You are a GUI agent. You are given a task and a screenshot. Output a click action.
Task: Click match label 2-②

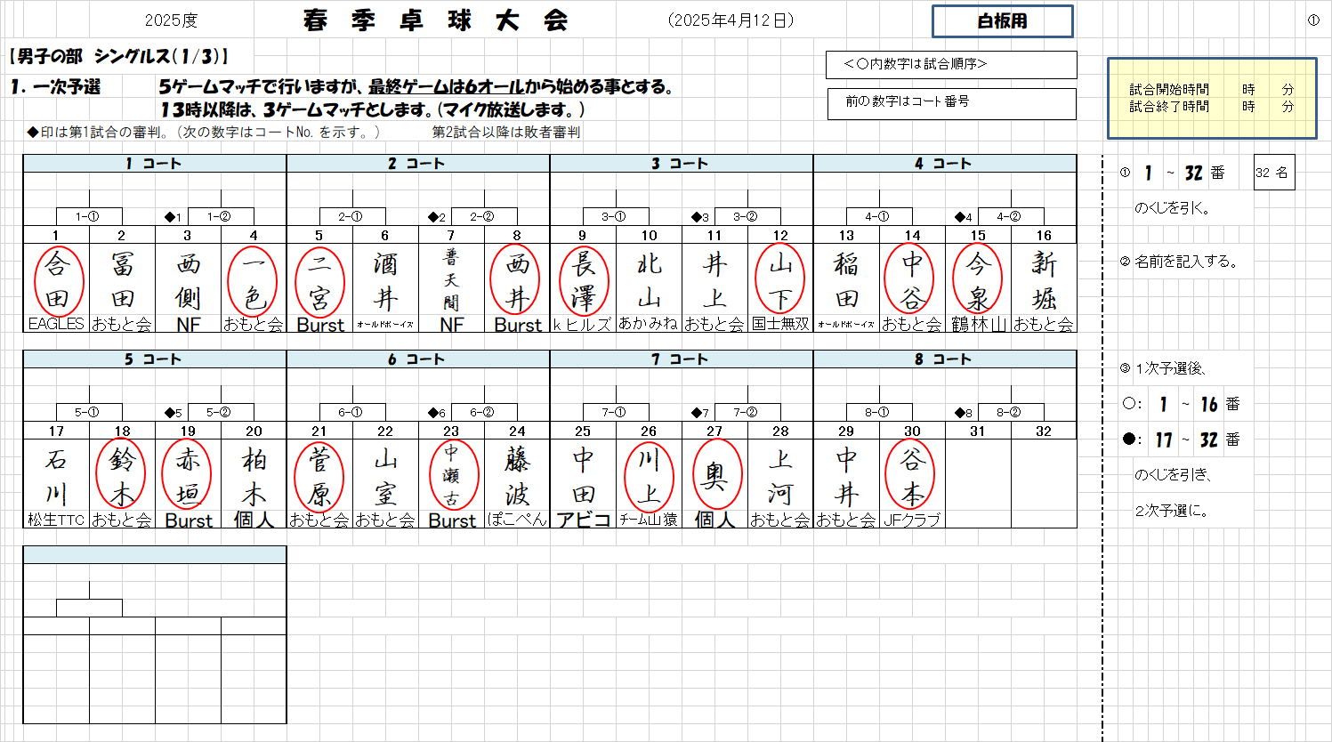click(484, 216)
